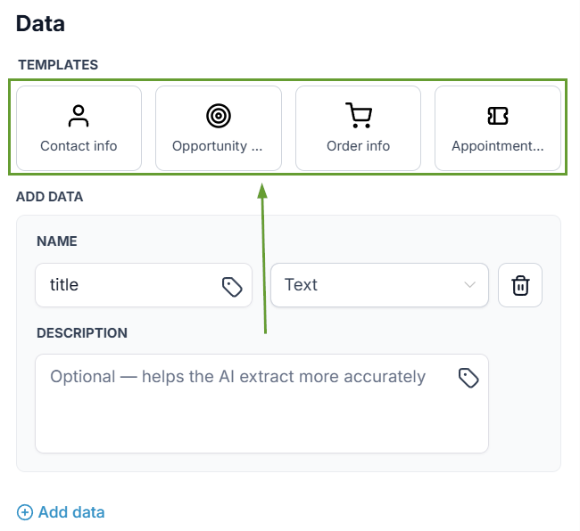Viewport: 580px width, 531px height.
Task: Delete the title data row
Action: pos(520,285)
